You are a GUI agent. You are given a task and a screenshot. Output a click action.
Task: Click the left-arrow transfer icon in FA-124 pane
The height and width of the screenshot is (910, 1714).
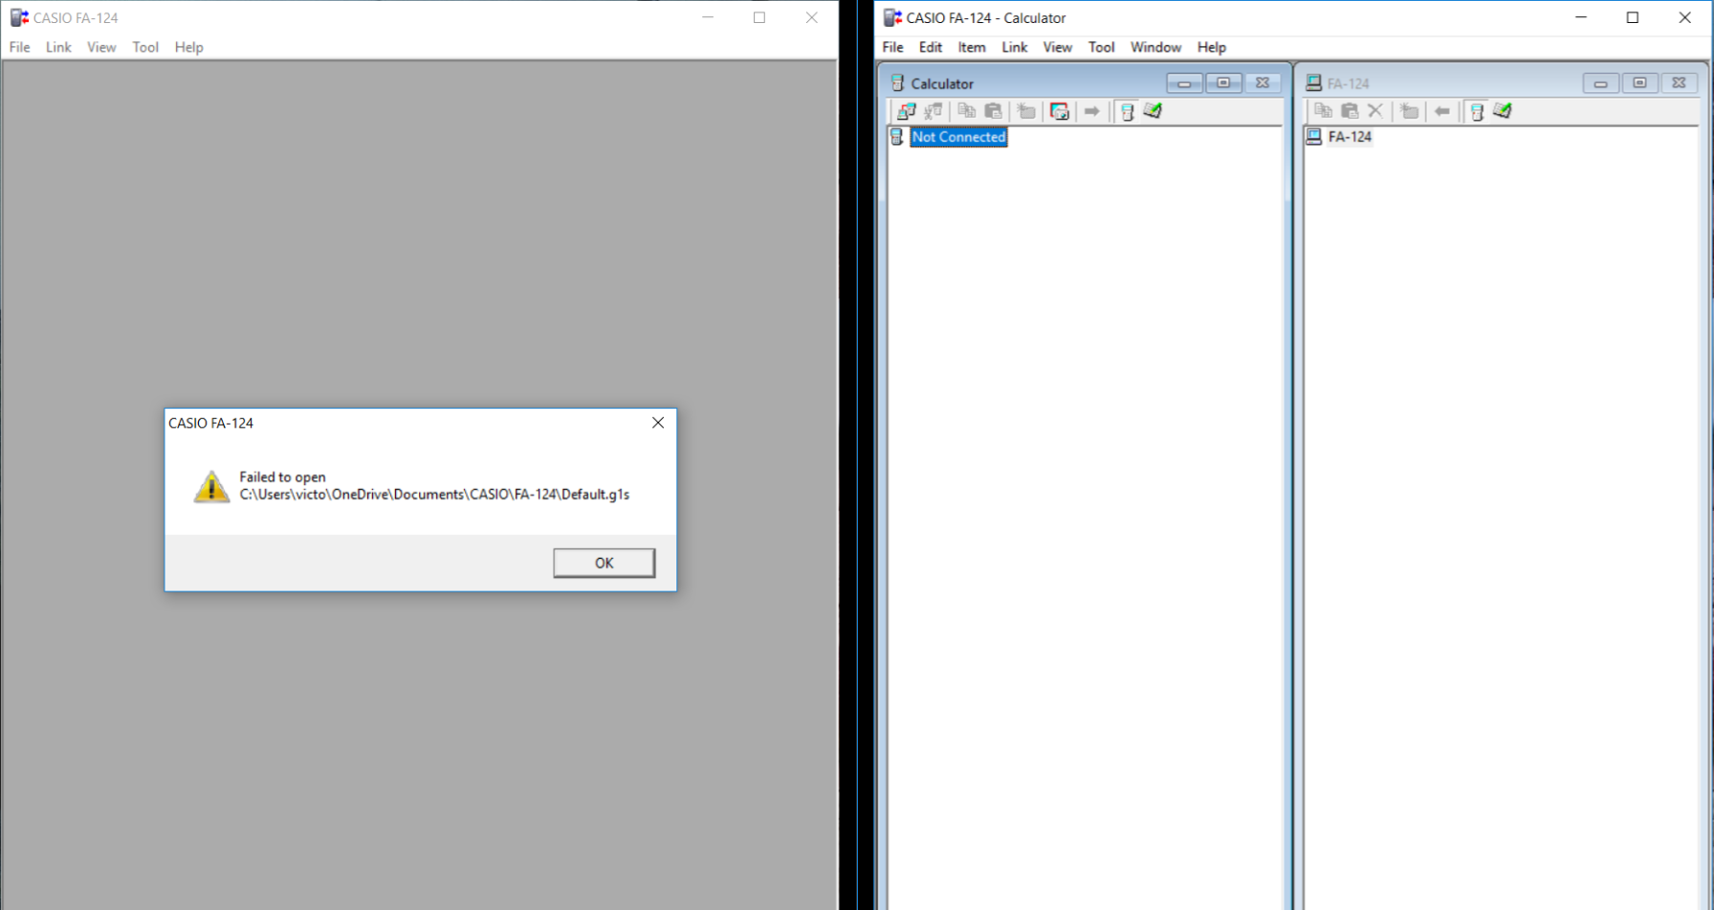[x=1441, y=112]
